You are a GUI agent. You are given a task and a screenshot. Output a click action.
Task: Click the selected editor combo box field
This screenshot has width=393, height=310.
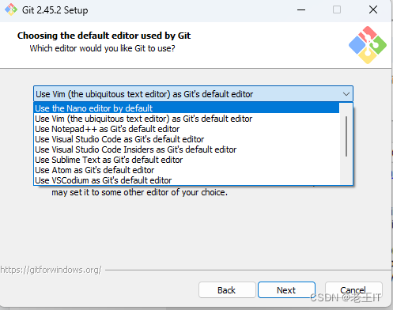(193, 94)
